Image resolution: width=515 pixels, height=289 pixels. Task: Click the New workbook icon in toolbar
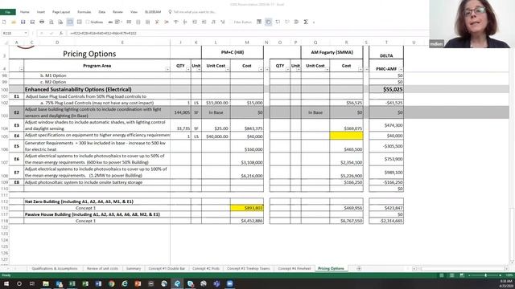tap(4, 22)
